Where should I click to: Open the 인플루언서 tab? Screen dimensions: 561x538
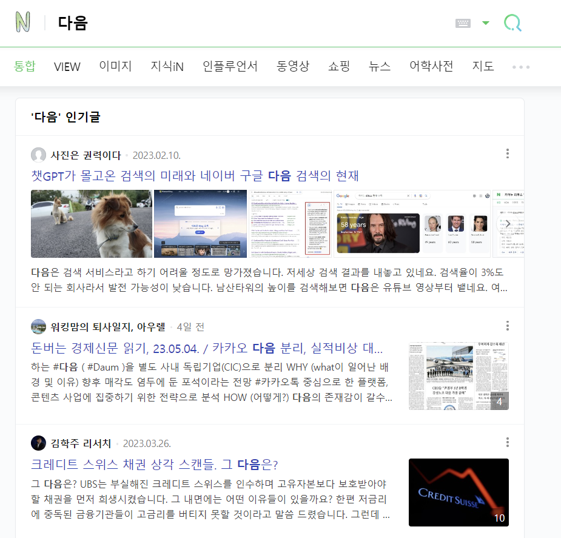pyautogui.click(x=230, y=66)
